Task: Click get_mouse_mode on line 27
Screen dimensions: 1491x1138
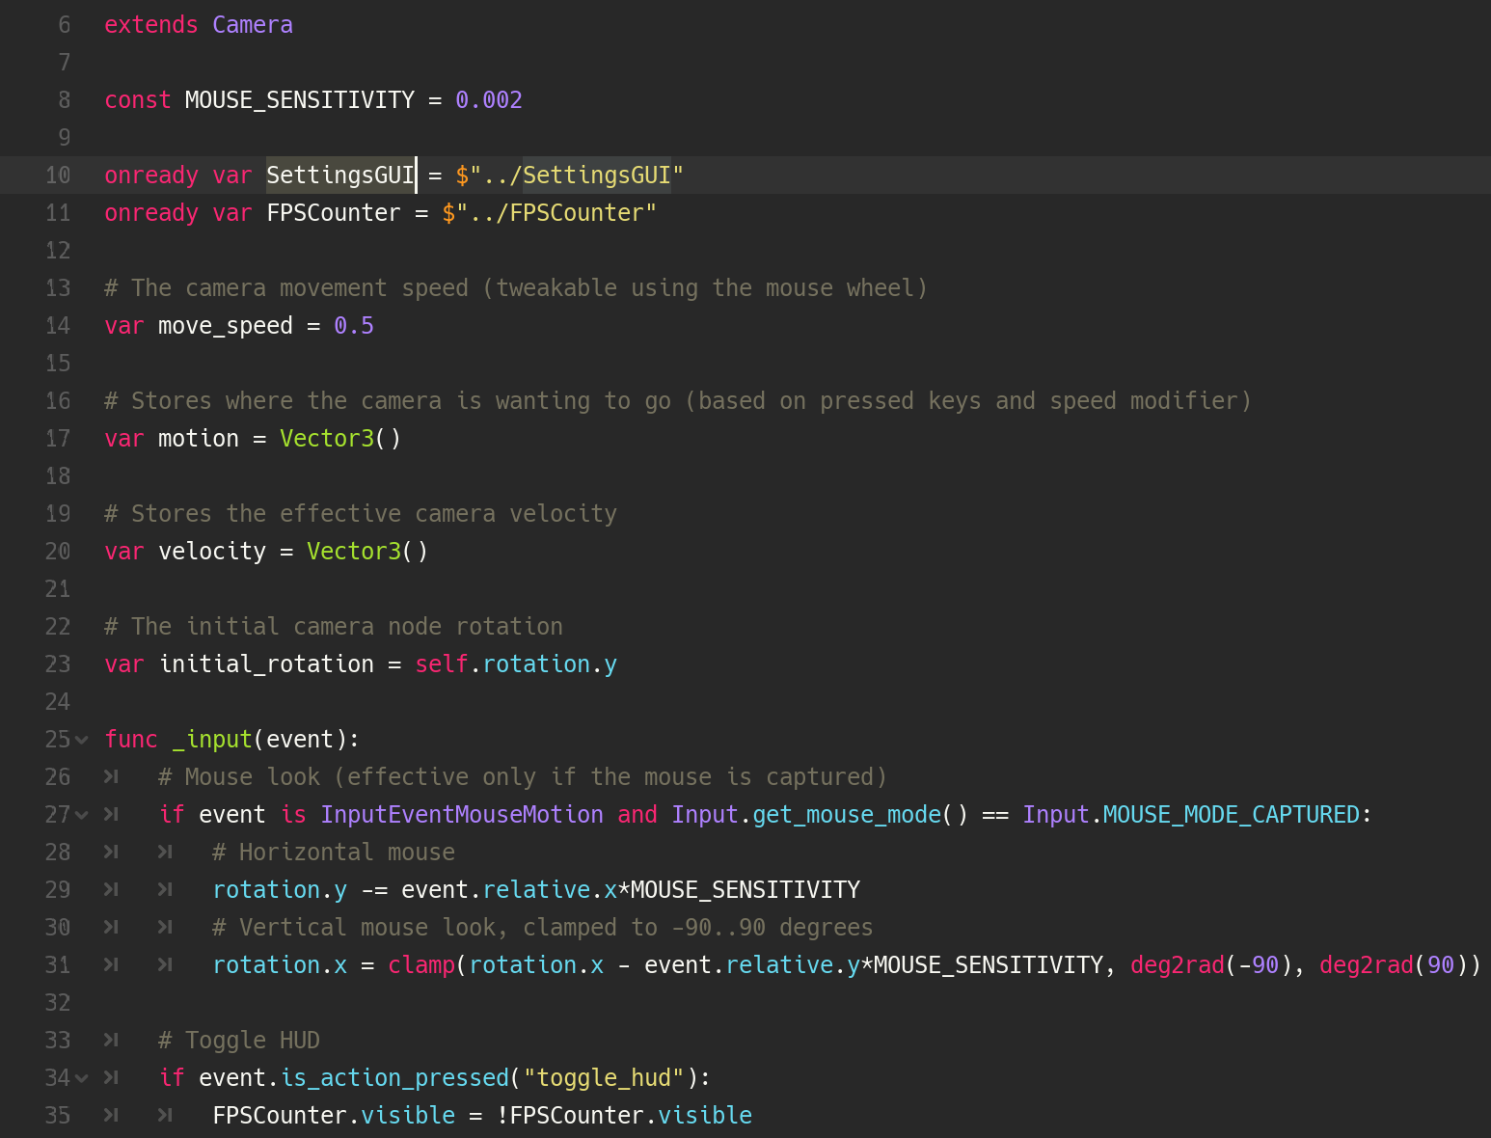Action: [x=847, y=815]
